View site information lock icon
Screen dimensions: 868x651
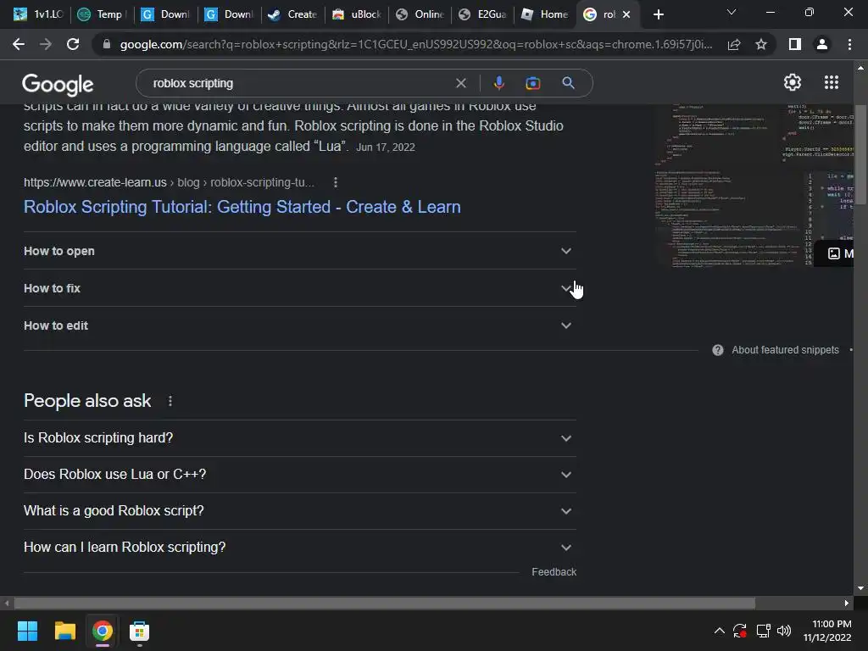[107, 44]
